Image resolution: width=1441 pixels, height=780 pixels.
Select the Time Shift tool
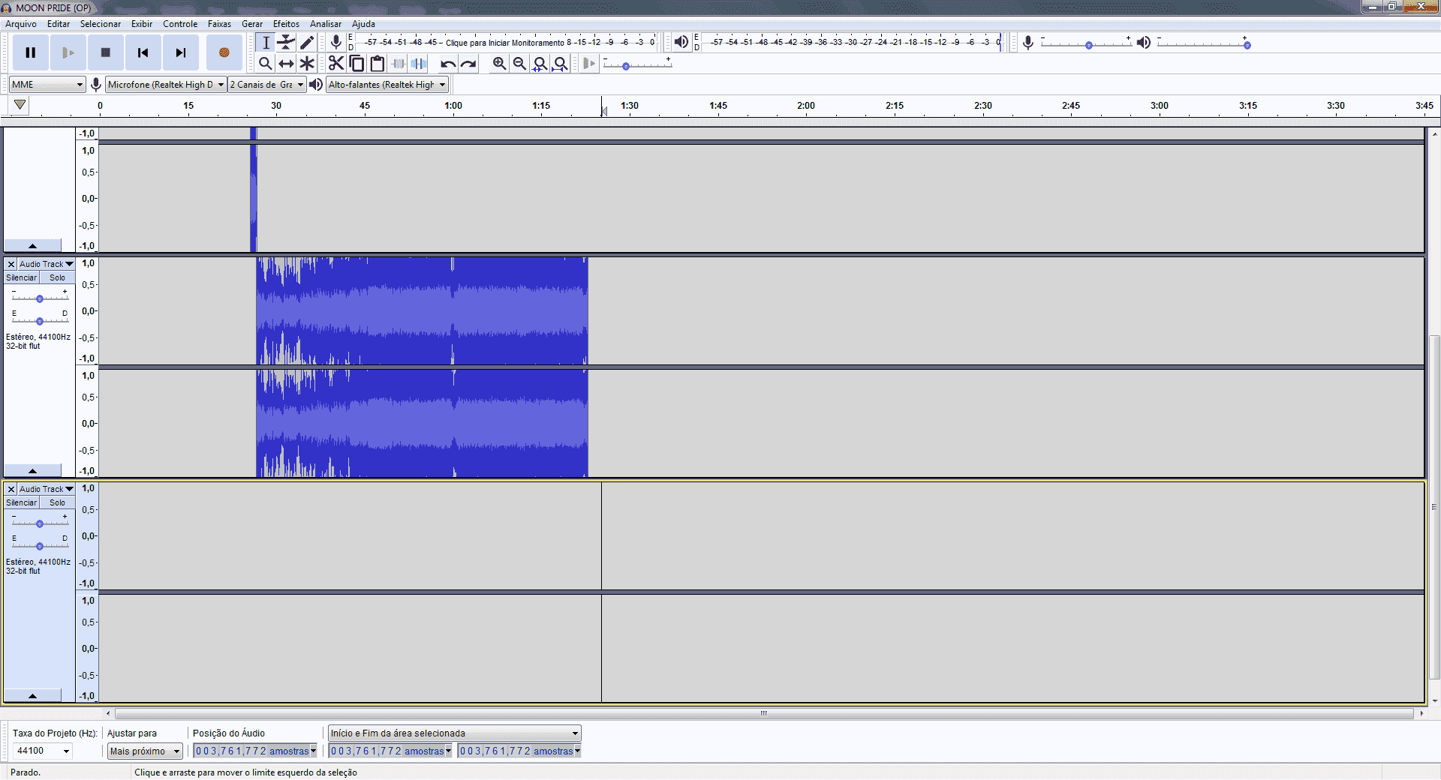tap(286, 64)
